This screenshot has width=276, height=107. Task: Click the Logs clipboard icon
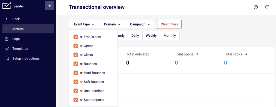[x=7, y=39]
